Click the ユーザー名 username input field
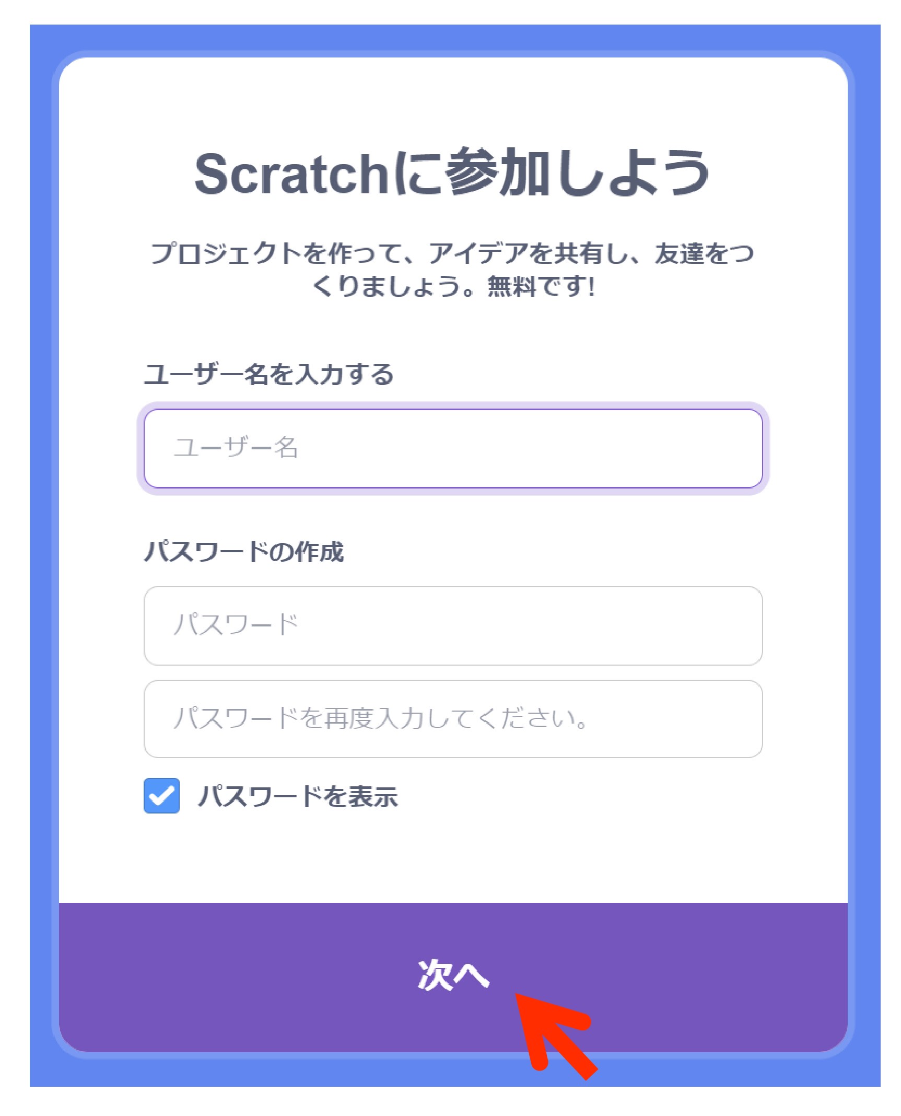Screen dimensions: 901x1116 click(453, 448)
